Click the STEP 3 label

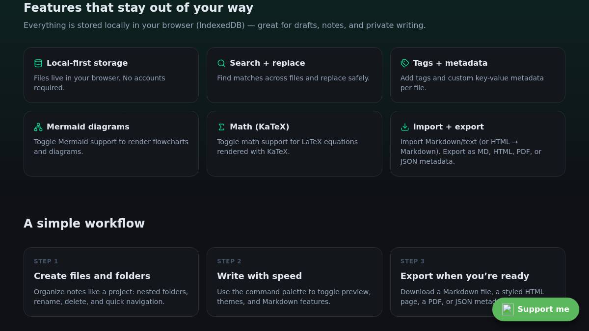tap(412, 261)
